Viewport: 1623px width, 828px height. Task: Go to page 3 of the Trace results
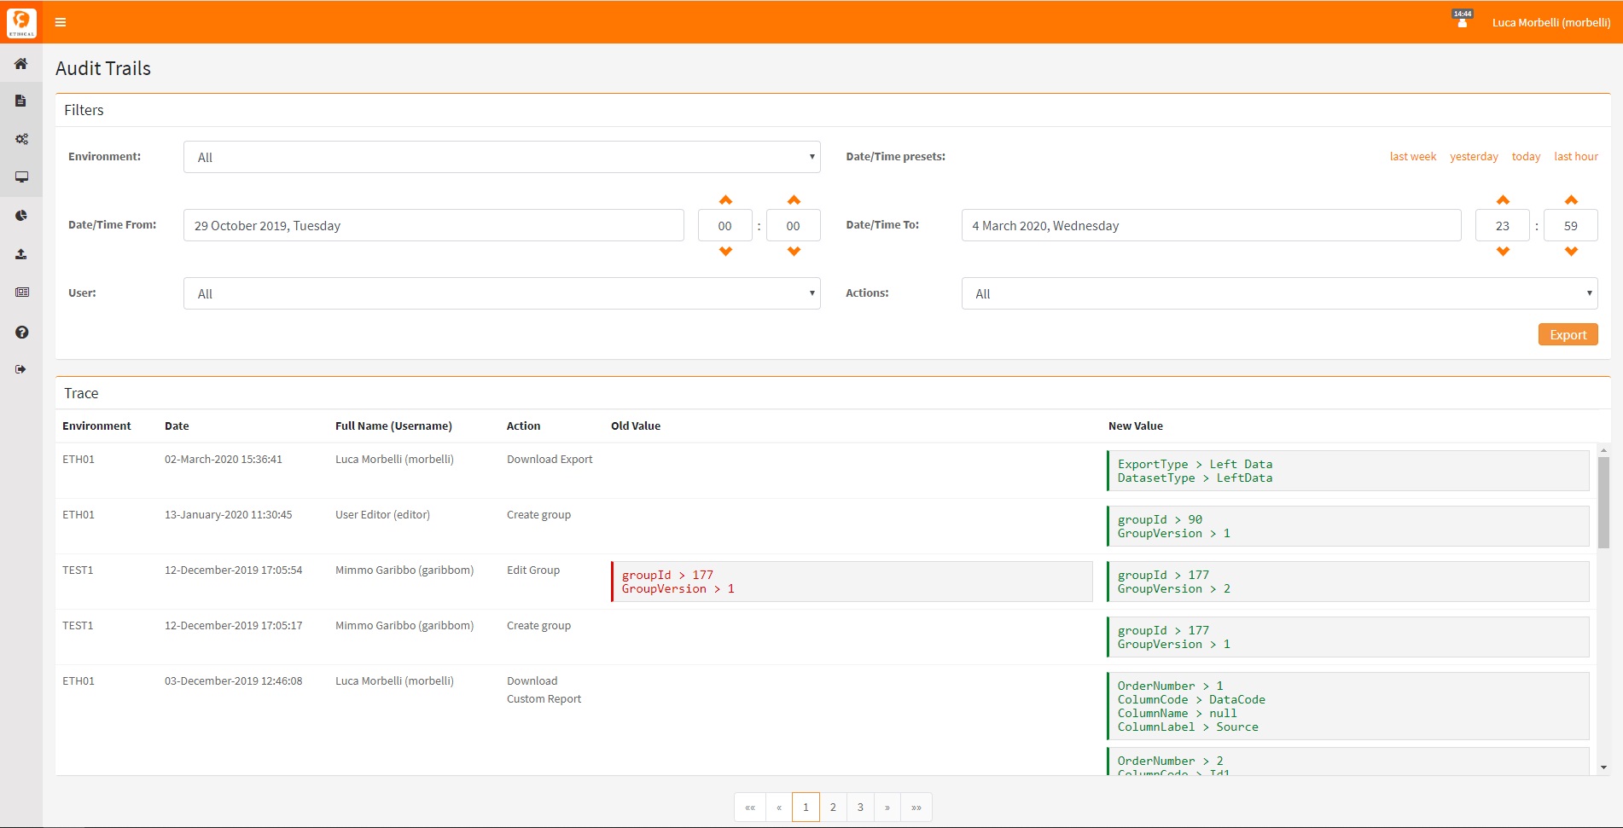859,807
